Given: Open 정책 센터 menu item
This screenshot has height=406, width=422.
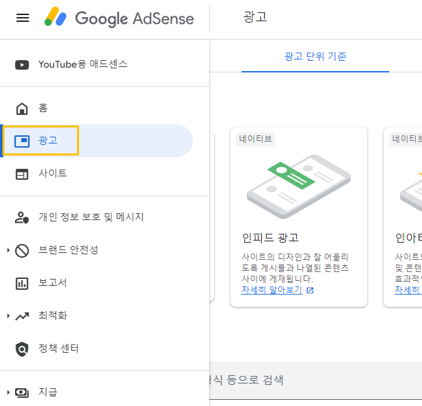Looking at the screenshot, I should click(x=59, y=348).
